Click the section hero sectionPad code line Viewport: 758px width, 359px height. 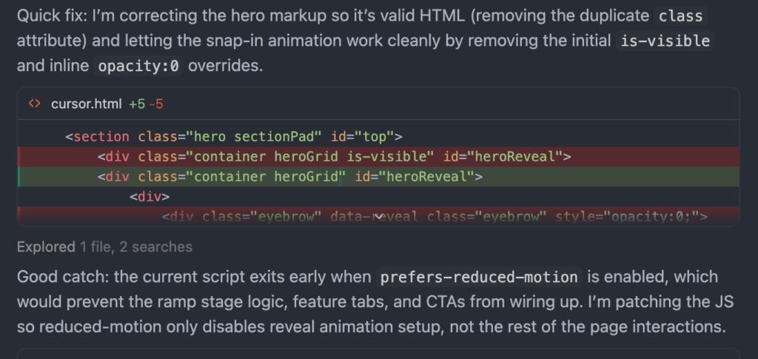click(x=233, y=136)
